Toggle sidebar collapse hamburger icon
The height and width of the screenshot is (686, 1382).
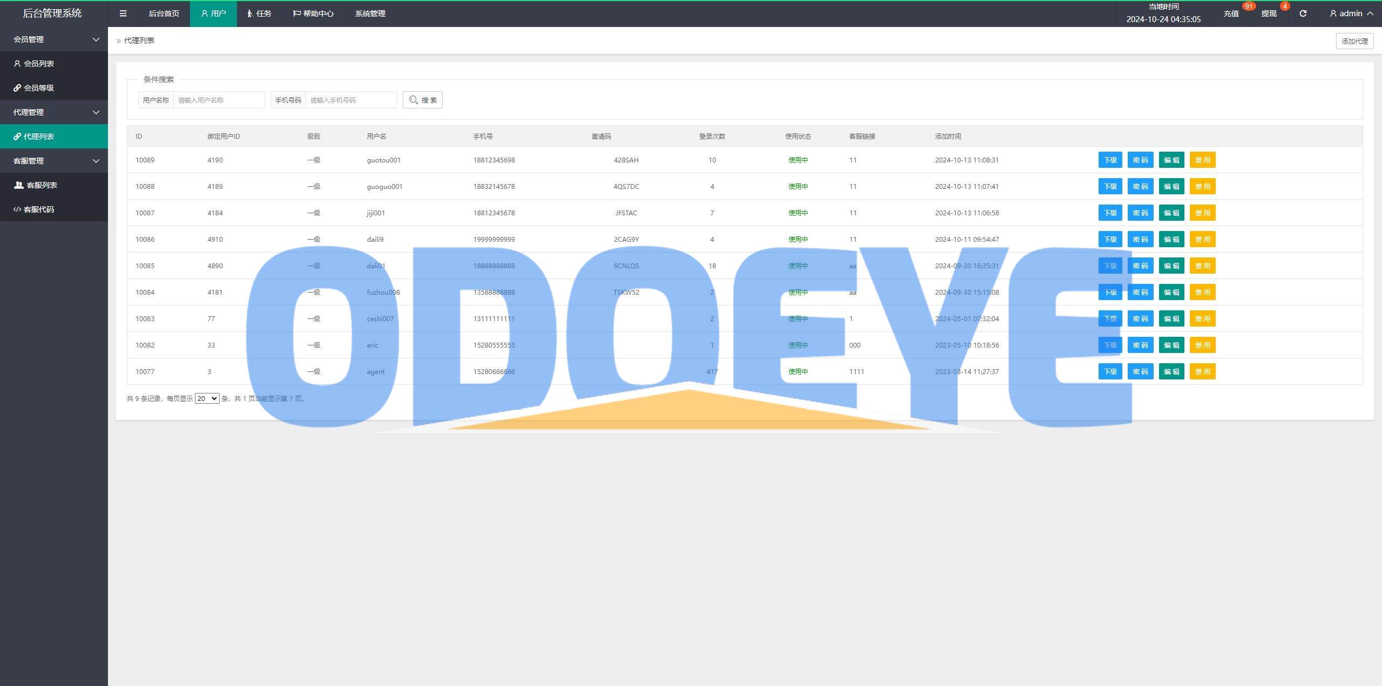(123, 13)
